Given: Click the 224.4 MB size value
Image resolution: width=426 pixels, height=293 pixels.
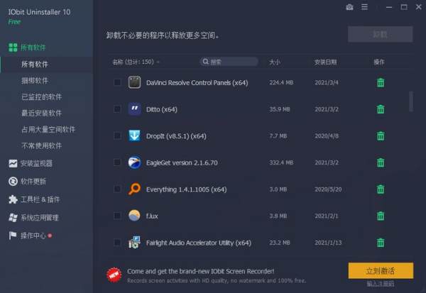Looking at the screenshot, I should 281,82.
